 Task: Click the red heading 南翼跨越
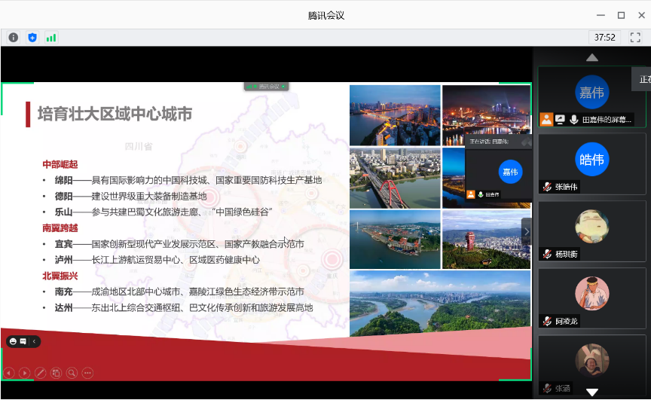click(x=60, y=227)
